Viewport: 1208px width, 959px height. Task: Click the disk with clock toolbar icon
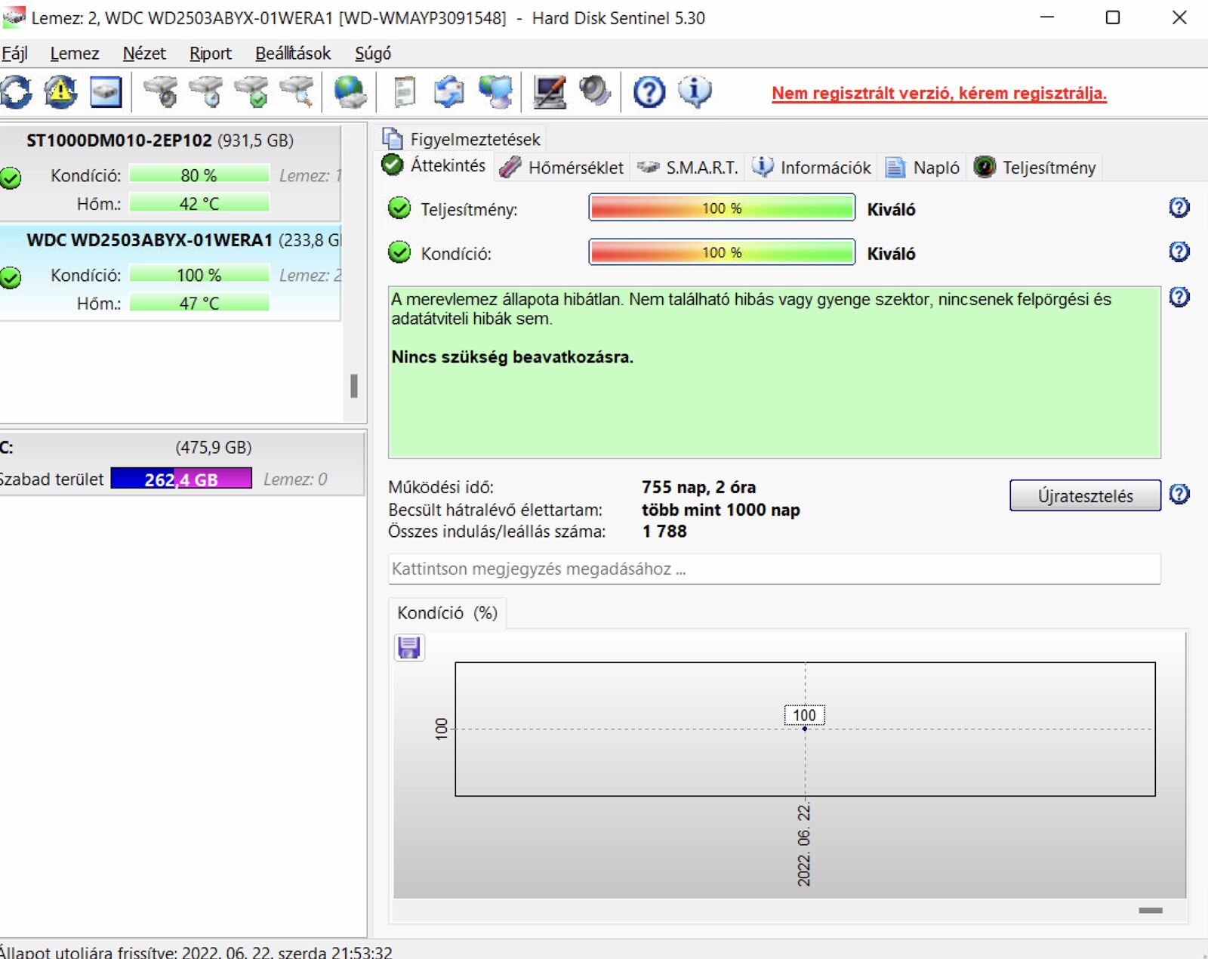[x=206, y=92]
